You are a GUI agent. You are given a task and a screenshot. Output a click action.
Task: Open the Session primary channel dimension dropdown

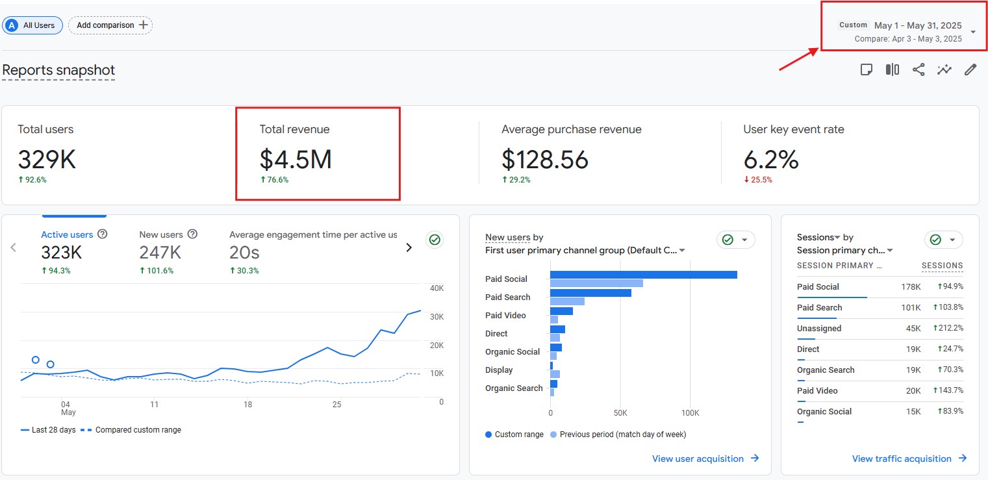pyautogui.click(x=845, y=250)
